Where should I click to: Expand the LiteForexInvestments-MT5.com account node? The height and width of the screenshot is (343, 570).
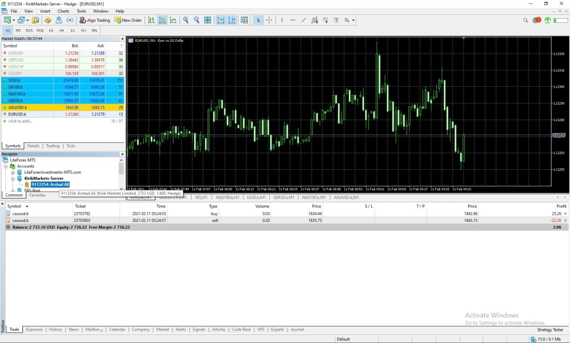click(13, 172)
